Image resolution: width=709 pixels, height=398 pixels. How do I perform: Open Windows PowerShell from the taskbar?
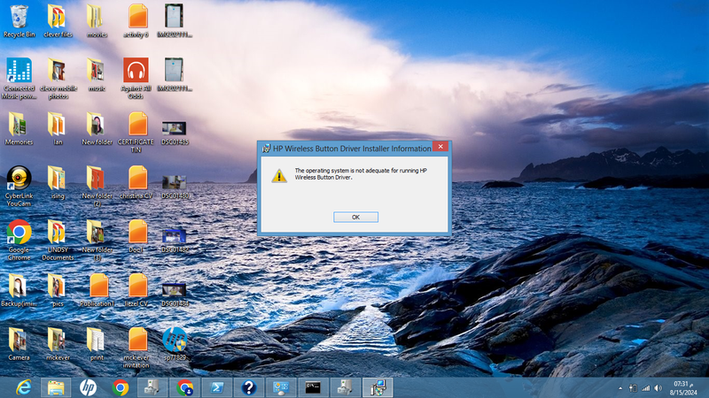pyautogui.click(x=217, y=387)
